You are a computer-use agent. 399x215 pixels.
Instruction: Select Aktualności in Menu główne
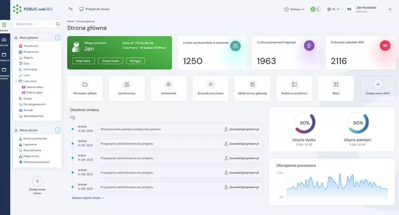point(30,46)
